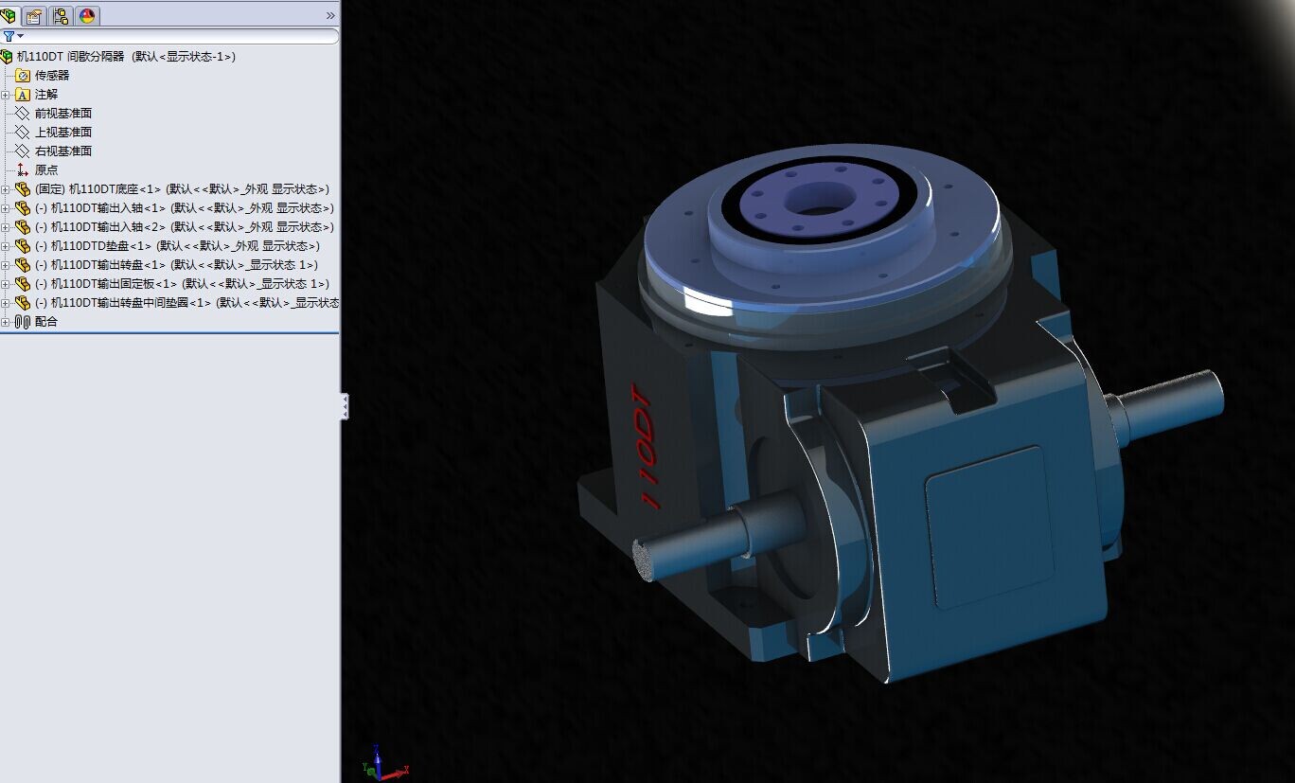Click the 上视基准面 plane icon
The width and height of the screenshot is (1295, 783).
pyautogui.click(x=24, y=133)
